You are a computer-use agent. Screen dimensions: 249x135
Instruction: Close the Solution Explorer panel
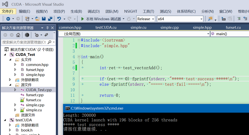click(52, 28)
